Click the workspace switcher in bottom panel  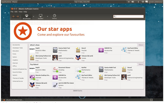tap(151, 100)
